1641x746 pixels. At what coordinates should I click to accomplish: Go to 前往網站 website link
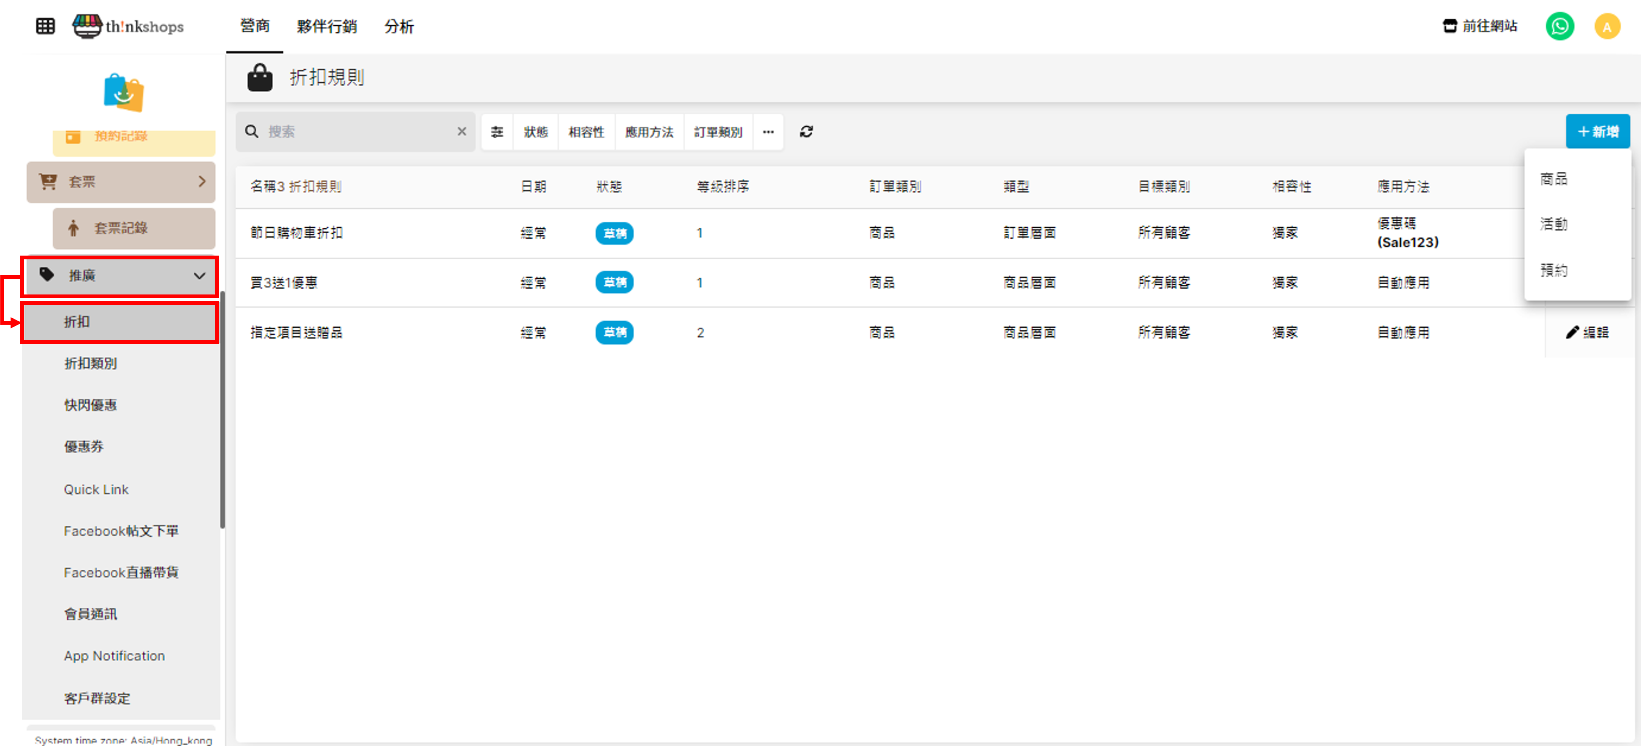click(1479, 26)
